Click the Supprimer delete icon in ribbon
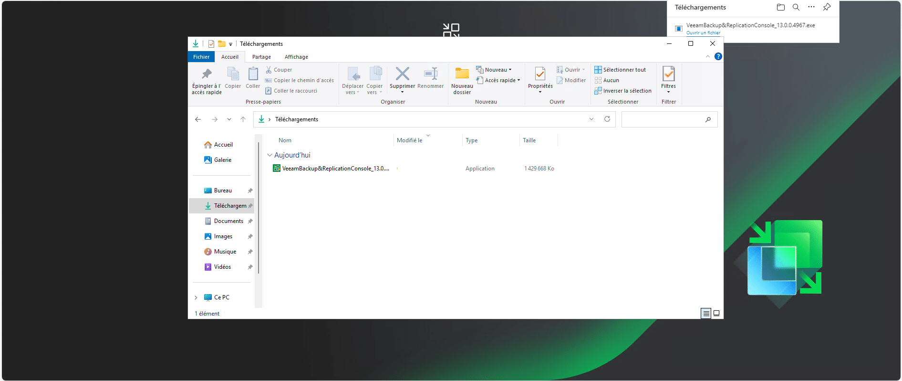This screenshot has height=381, width=902. [x=402, y=74]
